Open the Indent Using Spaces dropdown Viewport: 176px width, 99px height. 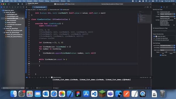[167, 50]
